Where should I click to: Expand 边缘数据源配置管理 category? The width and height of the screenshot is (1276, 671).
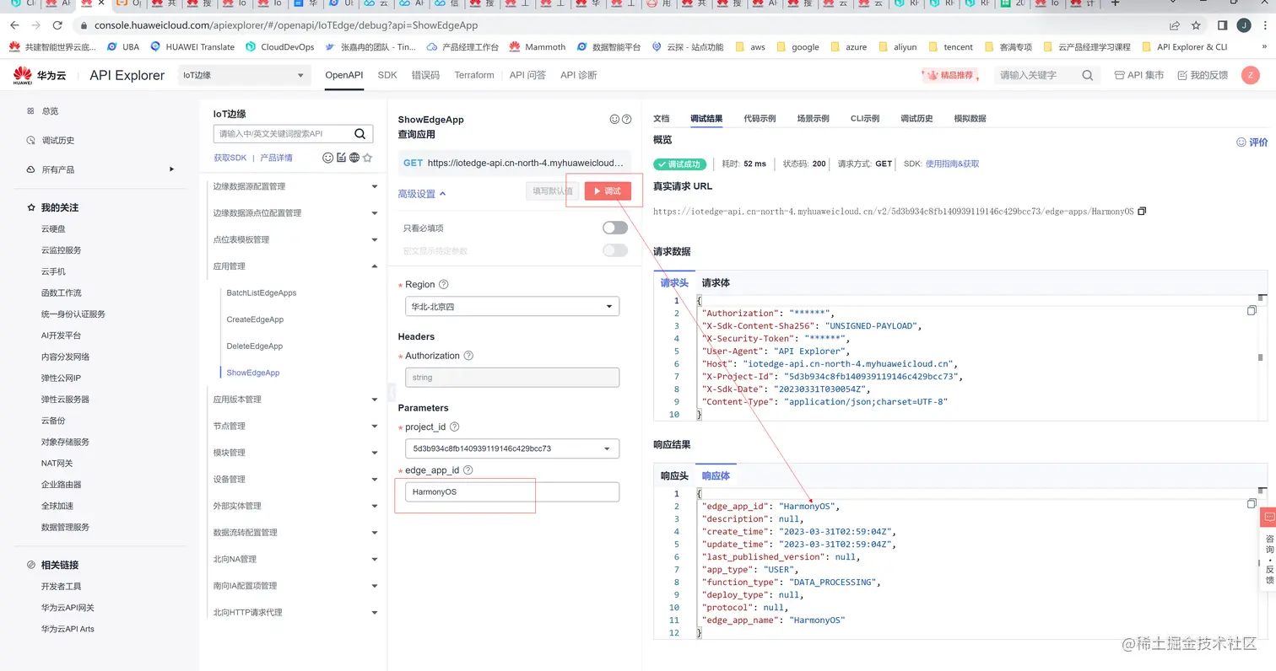(295, 186)
